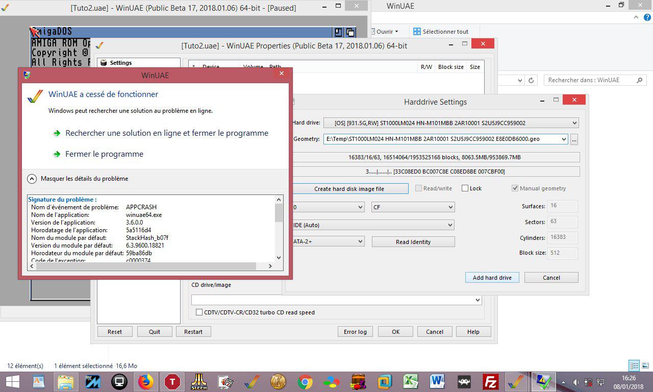The height and width of the screenshot is (392, 653).
Task: Click the treasure chest taskbar icon
Action: pyautogui.click(x=358, y=381)
